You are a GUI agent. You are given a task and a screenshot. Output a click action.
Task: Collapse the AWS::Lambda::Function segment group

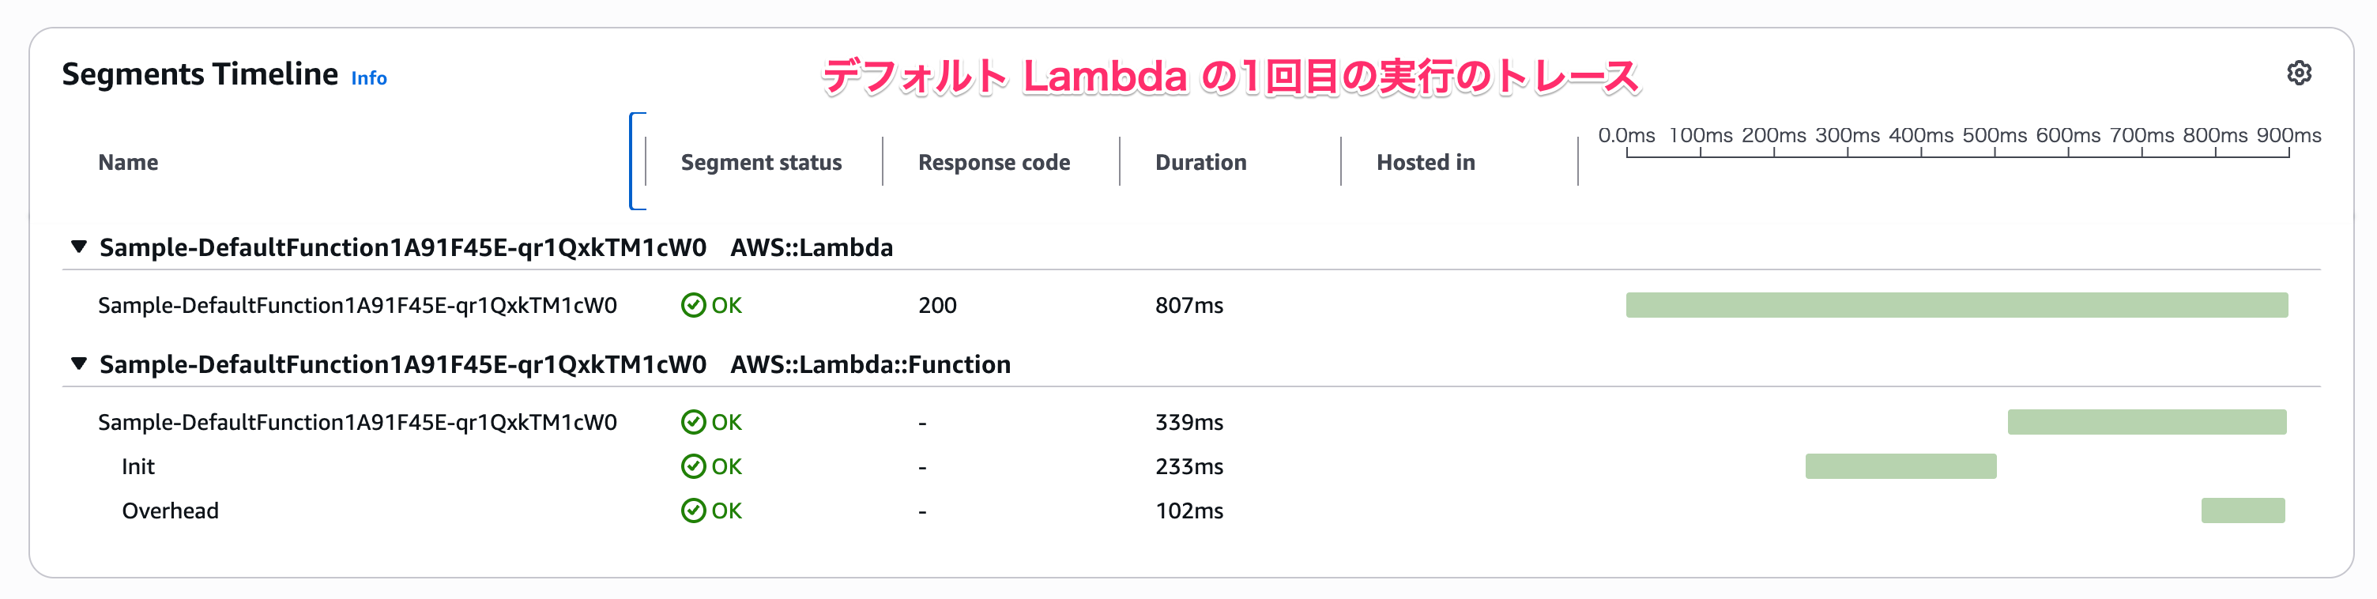[x=79, y=364]
